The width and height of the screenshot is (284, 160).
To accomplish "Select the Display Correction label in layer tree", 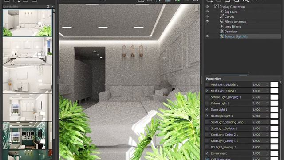I will click(232, 7).
